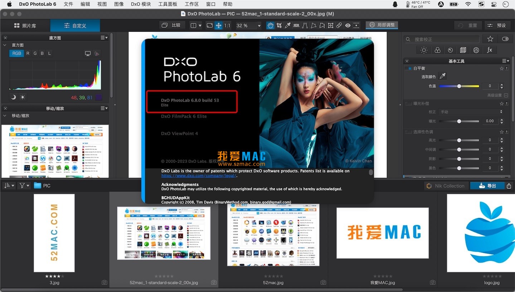Open filter funnel in image browser
515x292 pixels.
pos(24,186)
